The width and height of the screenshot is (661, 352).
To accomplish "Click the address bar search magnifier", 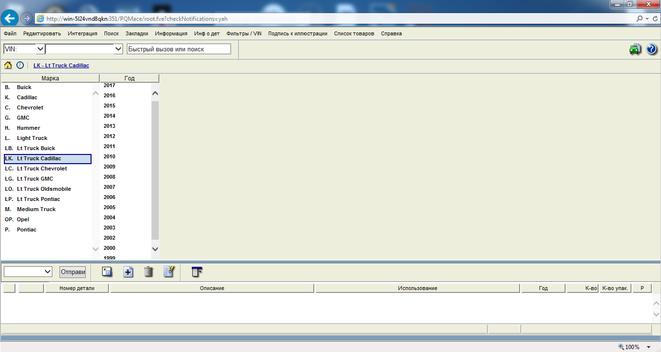I will [x=640, y=18].
